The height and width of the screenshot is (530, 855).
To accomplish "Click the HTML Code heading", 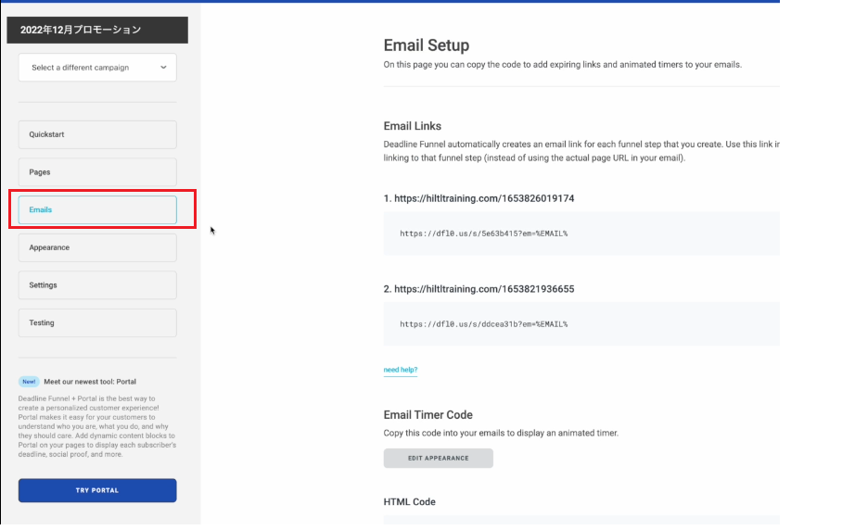I will click(410, 501).
